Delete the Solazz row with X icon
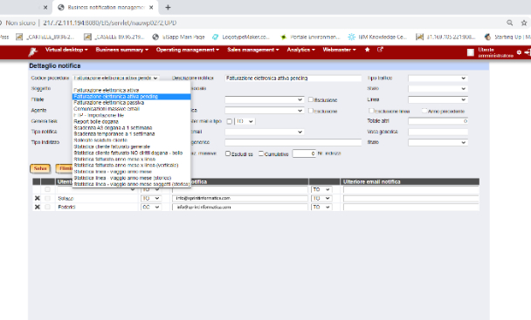This screenshot has height=320, width=531. [38, 198]
